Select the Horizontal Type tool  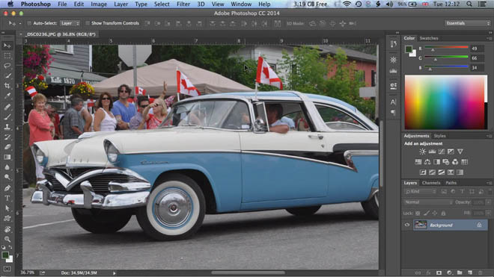pyautogui.click(x=7, y=198)
